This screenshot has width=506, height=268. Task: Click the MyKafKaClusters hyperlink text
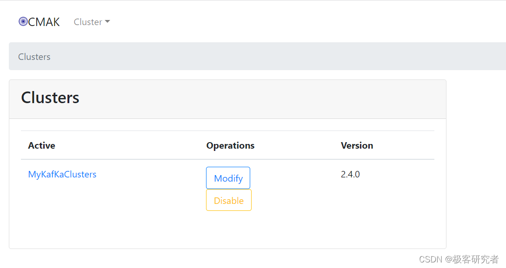click(62, 174)
